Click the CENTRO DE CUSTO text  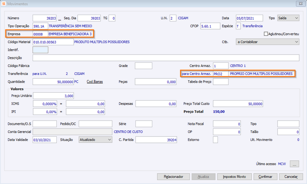[x=128, y=132]
